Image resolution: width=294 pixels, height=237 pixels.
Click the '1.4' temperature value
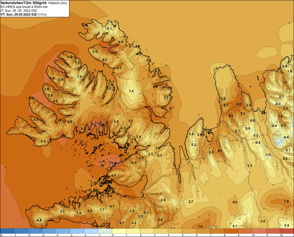coord(191,134)
